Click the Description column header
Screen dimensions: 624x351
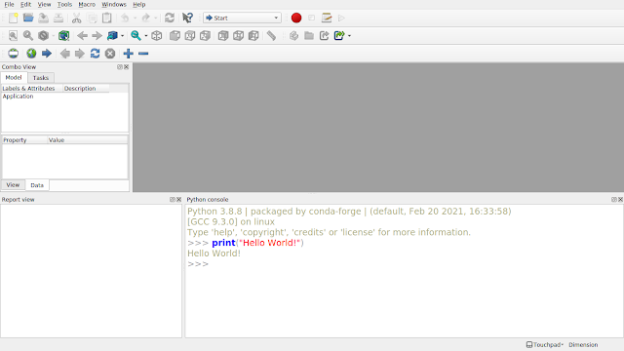[x=86, y=89]
